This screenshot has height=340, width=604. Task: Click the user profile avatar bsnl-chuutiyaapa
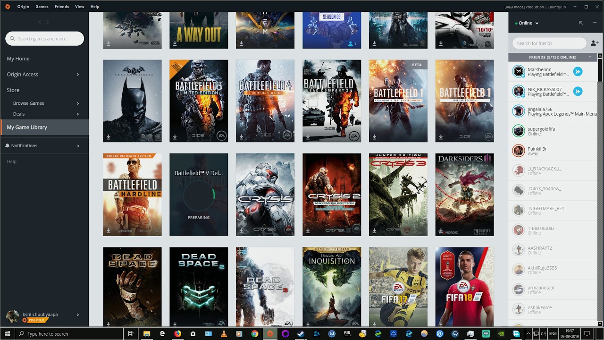coord(13,316)
